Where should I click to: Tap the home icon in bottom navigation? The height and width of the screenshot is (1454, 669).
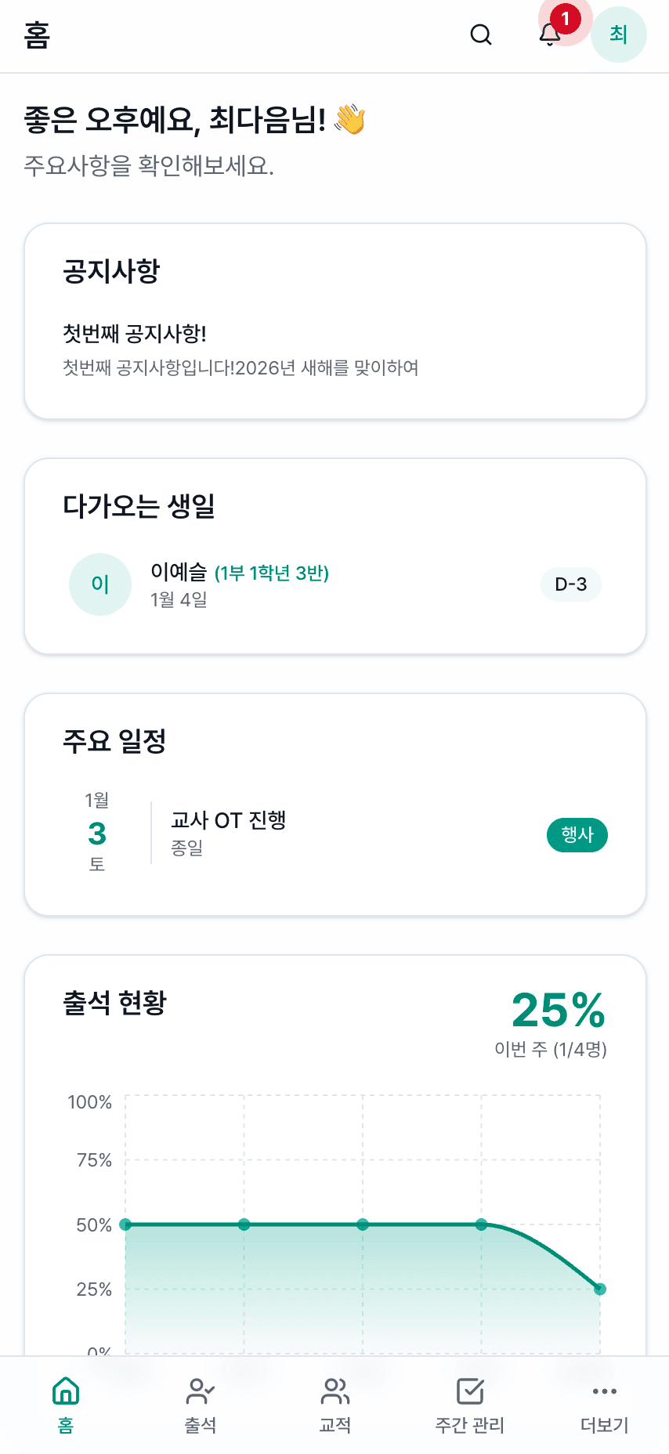pos(66,1391)
